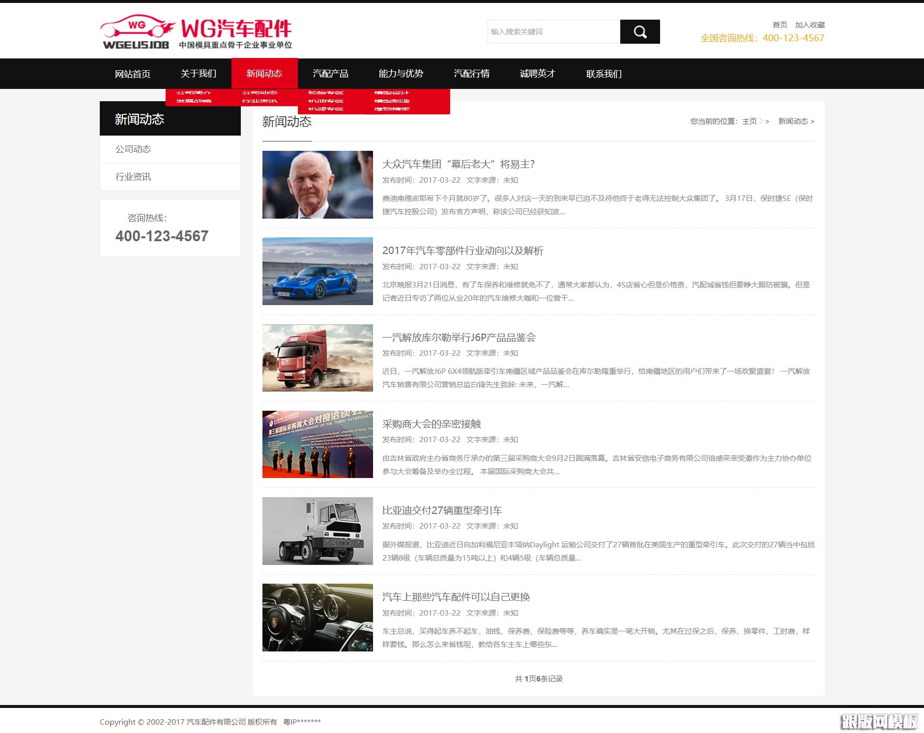Viewport: 924px width, 733px height.
Task: Click 主页 in the breadcrumb trail
Action: pos(749,121)
